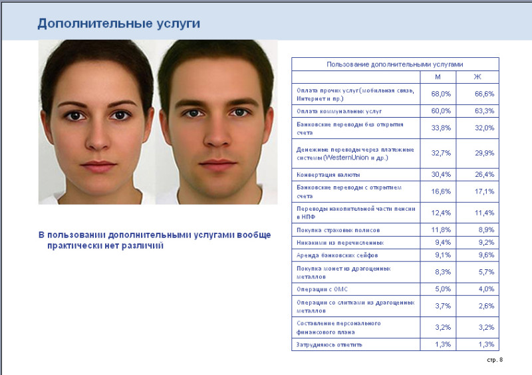
Task: Click the page number "стр. 8"
Action: 495,360
